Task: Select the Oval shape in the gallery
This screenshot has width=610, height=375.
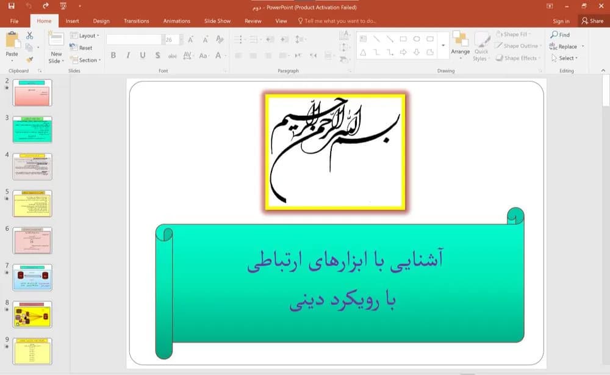Action: (x=417, y=39)
